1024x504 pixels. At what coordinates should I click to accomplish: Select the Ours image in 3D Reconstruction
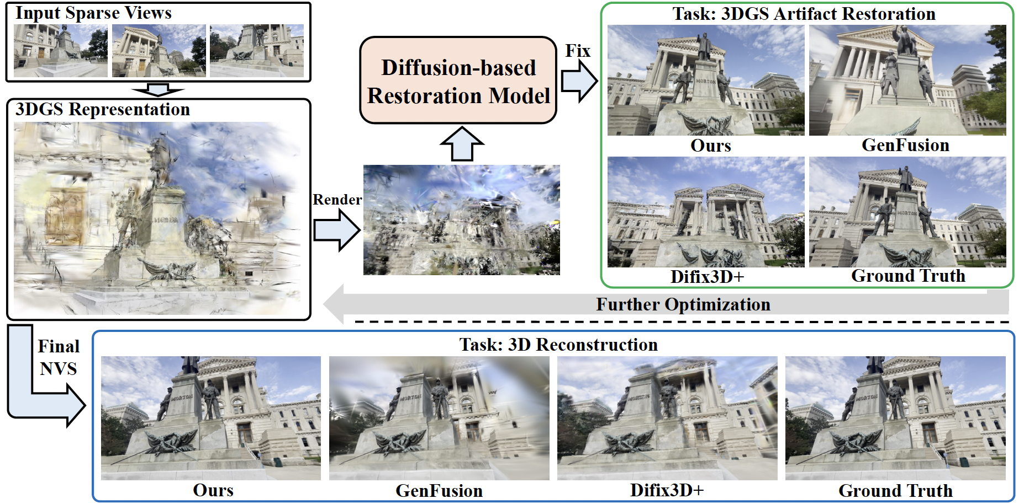point(211,418)
